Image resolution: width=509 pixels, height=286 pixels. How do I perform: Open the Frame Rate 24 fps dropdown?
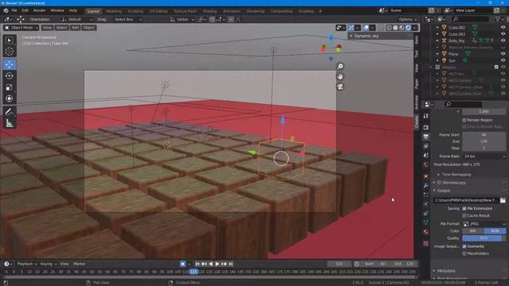pyautogui.click(x=484, y=157)
